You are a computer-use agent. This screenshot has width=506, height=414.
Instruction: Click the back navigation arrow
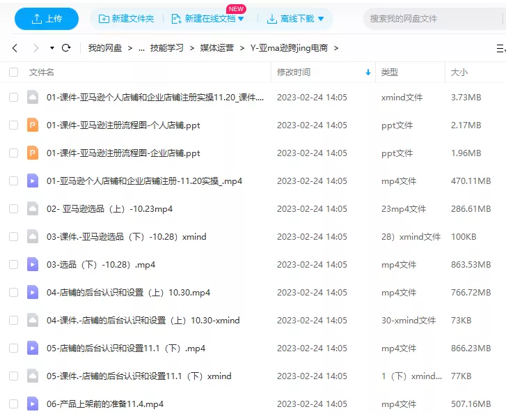point(15,48)
